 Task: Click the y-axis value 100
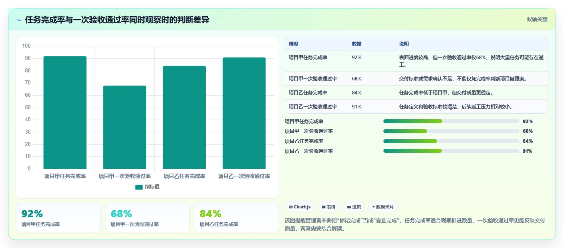click(26, 46)
